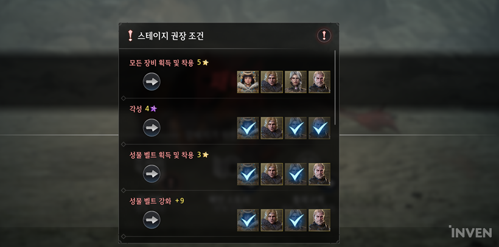Open the arrow shortcut for 성물 벨트 획득 및 착용
This screenshot has width=499, height=247.
click(152, 174)
